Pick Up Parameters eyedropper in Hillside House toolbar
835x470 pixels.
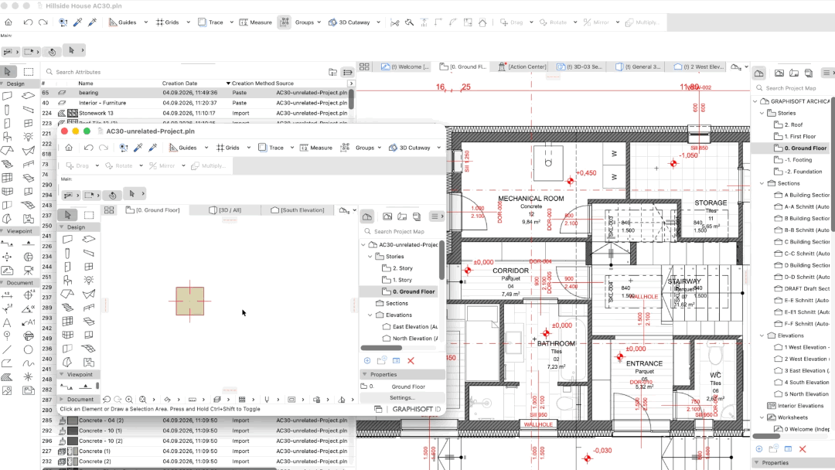pos(78,22)
